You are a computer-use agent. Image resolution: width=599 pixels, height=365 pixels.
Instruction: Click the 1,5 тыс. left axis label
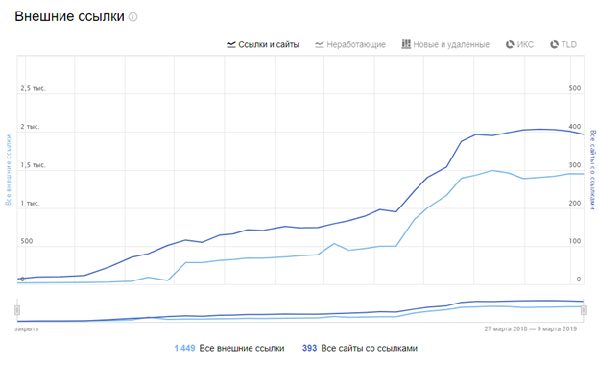33,165
